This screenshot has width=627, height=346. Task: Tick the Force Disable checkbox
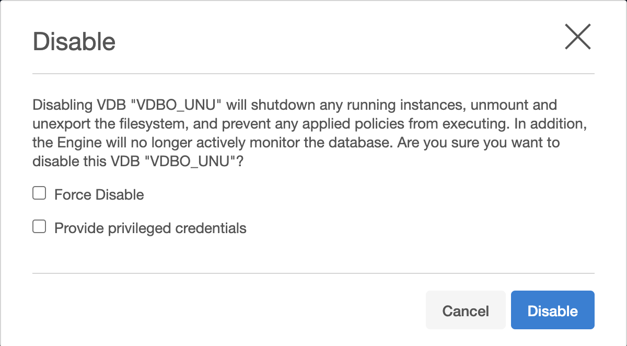click(39, 194)
